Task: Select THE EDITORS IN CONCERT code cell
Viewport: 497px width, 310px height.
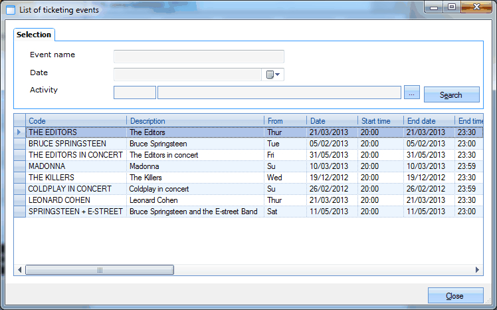Action: tap(76, 155)
